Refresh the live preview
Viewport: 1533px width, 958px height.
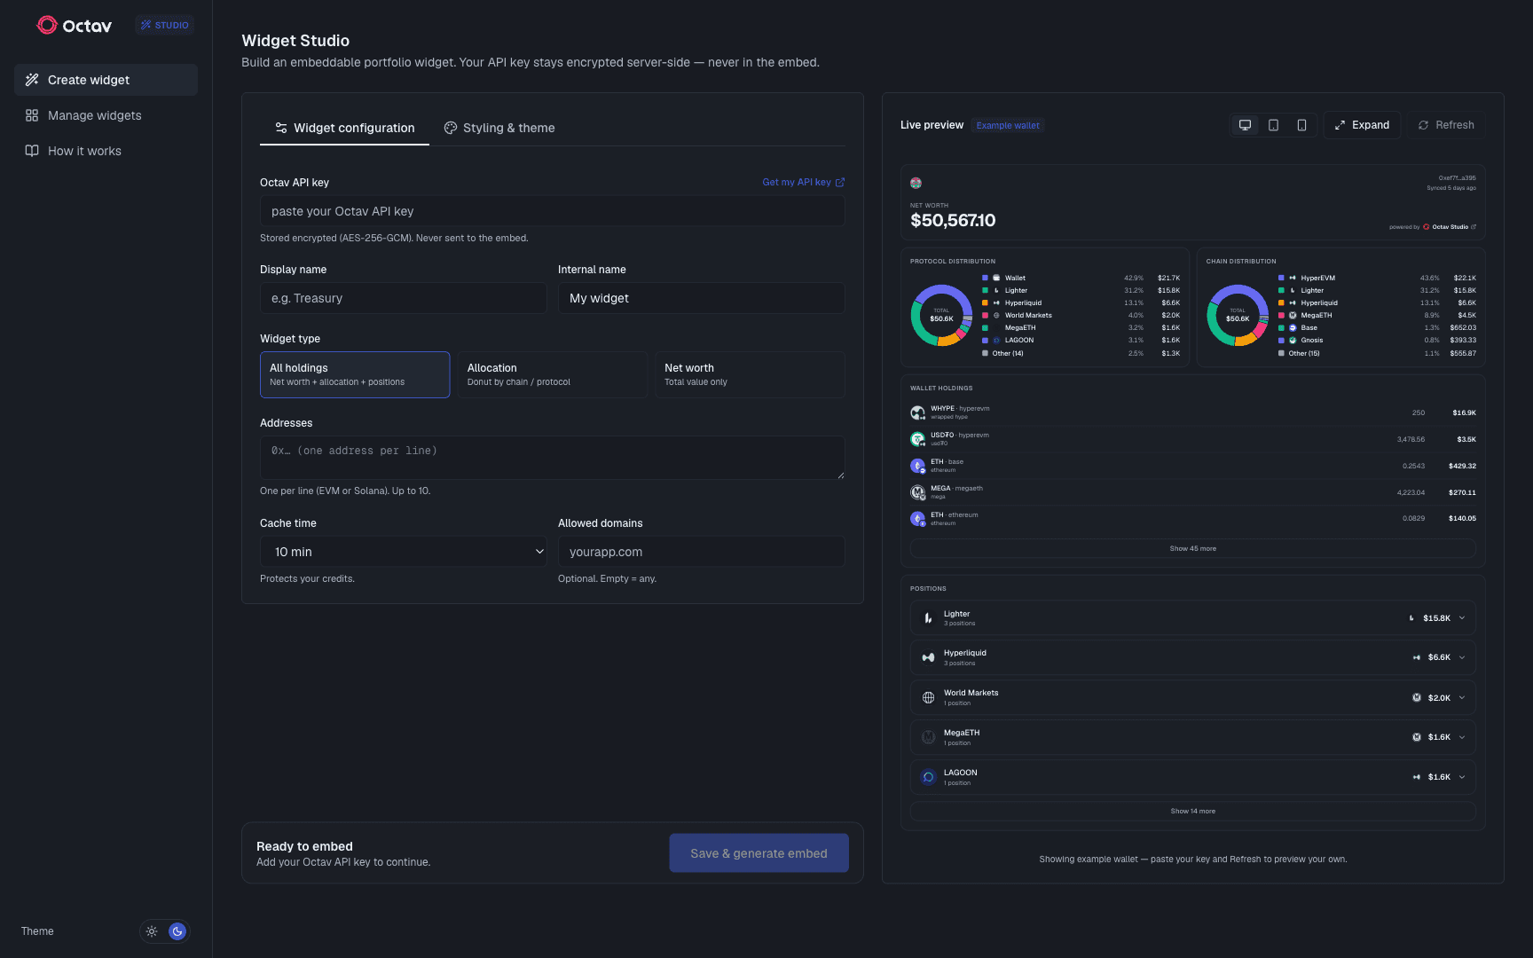(x=1446, y=125)
